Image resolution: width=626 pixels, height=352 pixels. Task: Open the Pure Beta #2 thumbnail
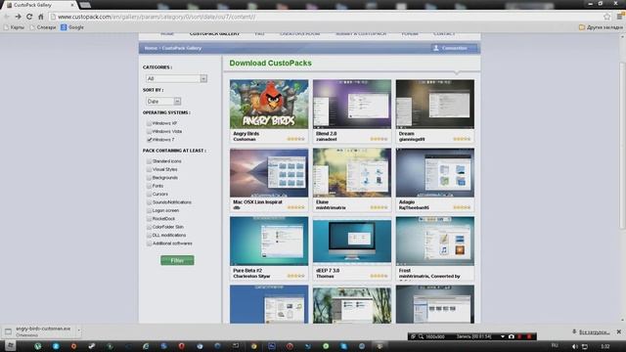pos(269,242)
